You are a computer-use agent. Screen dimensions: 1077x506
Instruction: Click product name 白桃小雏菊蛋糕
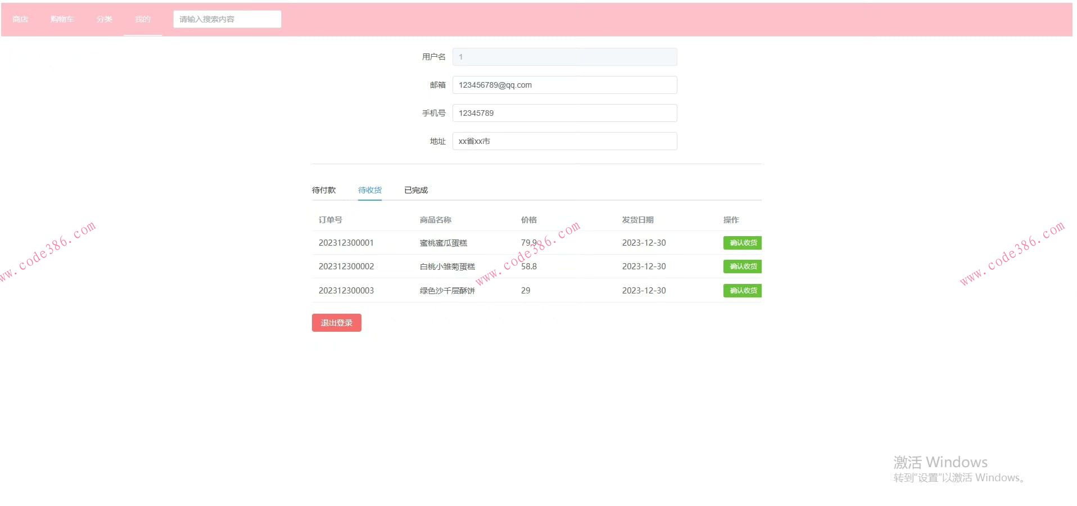pos(447,266)
